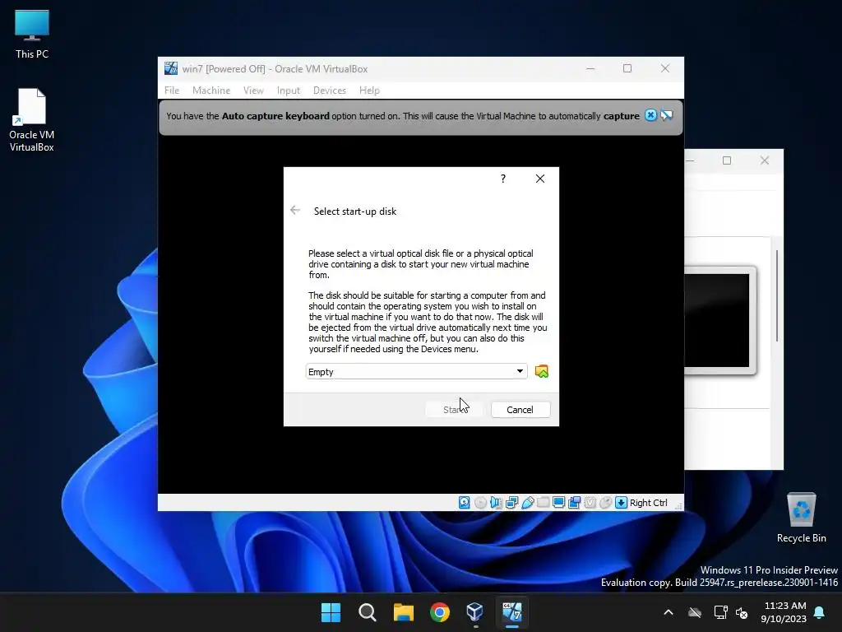Select the Recycle Bin icon

coord(801,518)
